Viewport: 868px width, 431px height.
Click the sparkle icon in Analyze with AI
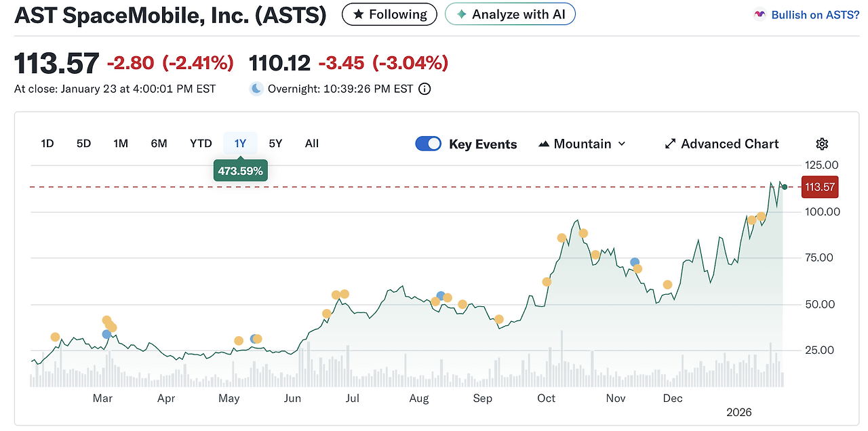(x=462, y=14)
